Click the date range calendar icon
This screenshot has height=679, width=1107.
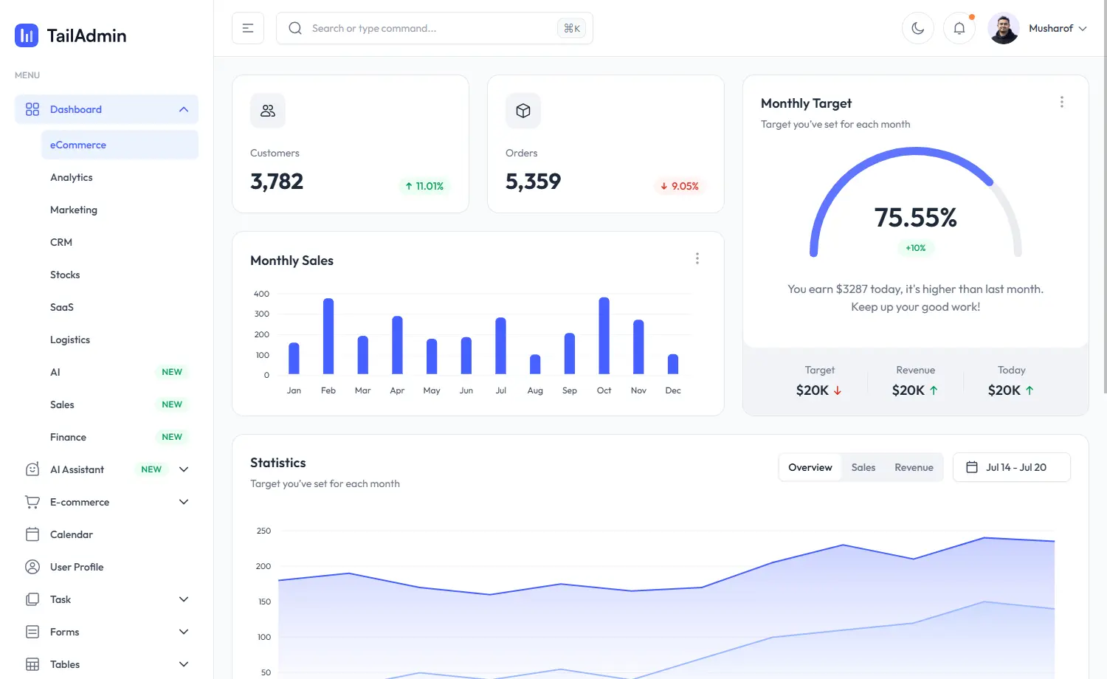tap(972, 467)
